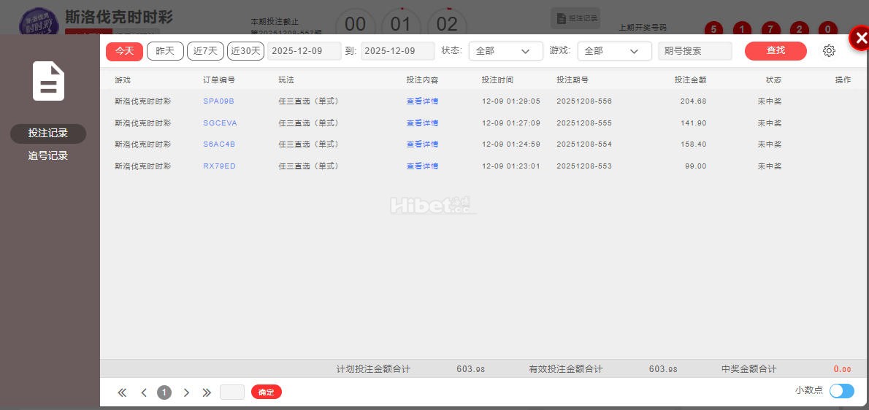Go to next page arrow
869x410 pixels.
(x=186, y=392)
